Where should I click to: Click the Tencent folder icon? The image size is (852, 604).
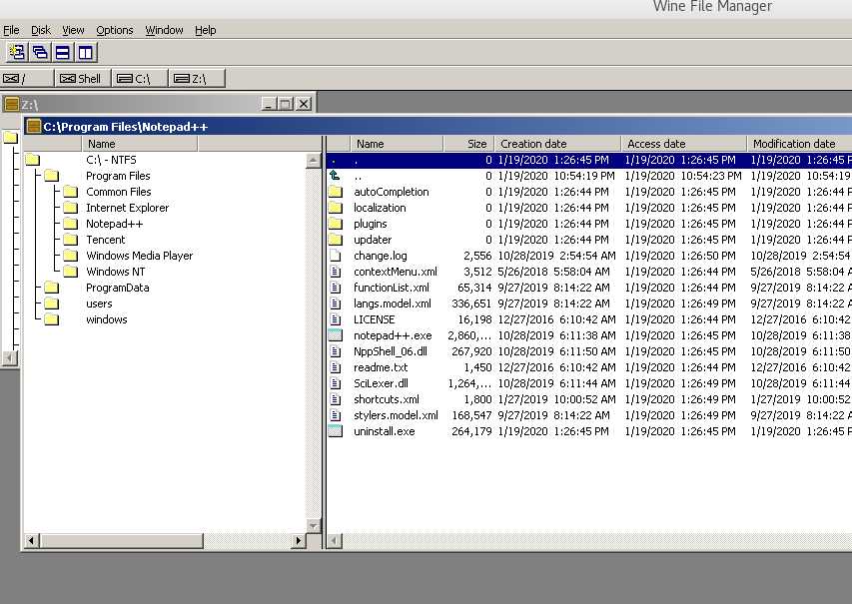(x=70, y=240)
